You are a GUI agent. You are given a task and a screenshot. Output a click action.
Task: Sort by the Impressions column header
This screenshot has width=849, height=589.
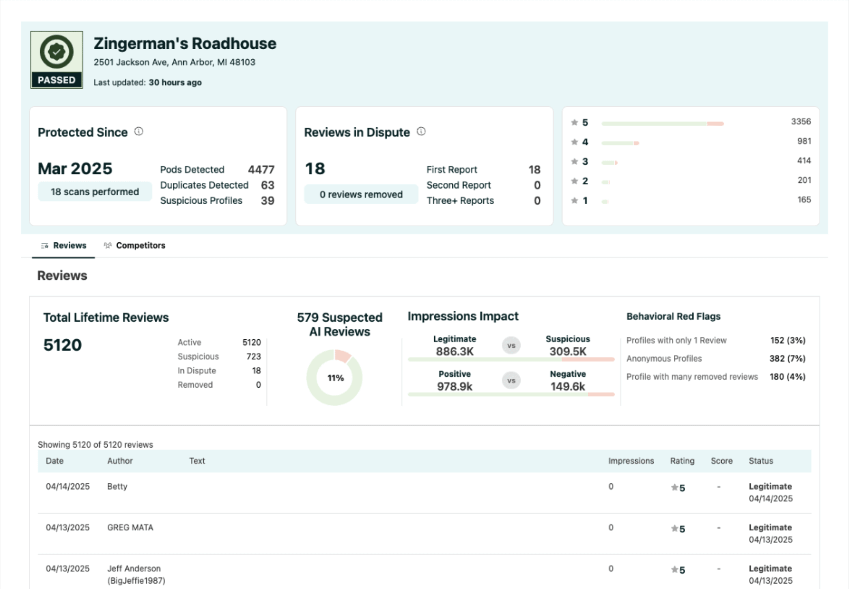tap(631, 461)
